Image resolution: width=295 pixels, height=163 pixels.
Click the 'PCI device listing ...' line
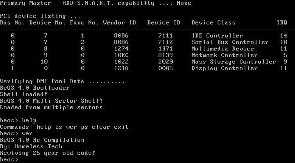40,16
